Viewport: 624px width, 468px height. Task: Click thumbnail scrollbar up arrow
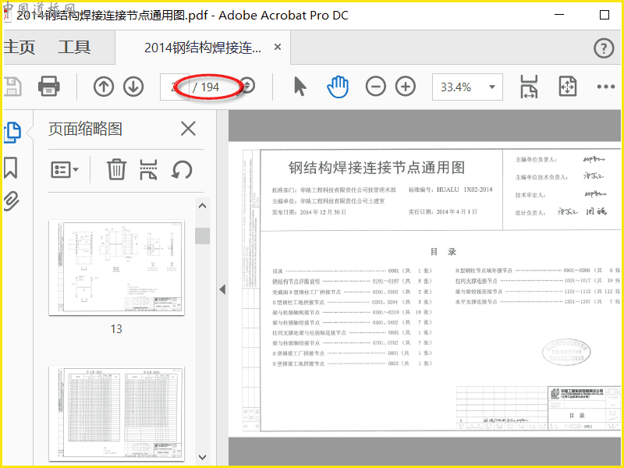tap(202, 206)
